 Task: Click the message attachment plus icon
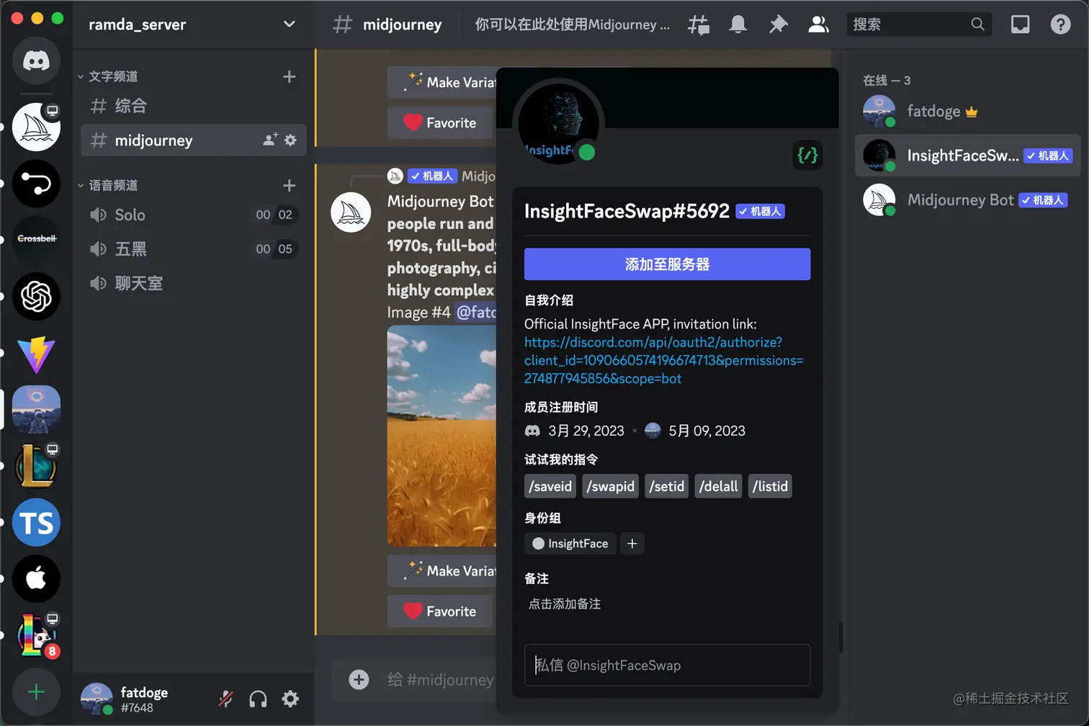pyautogui.click(x=359, y=679)
